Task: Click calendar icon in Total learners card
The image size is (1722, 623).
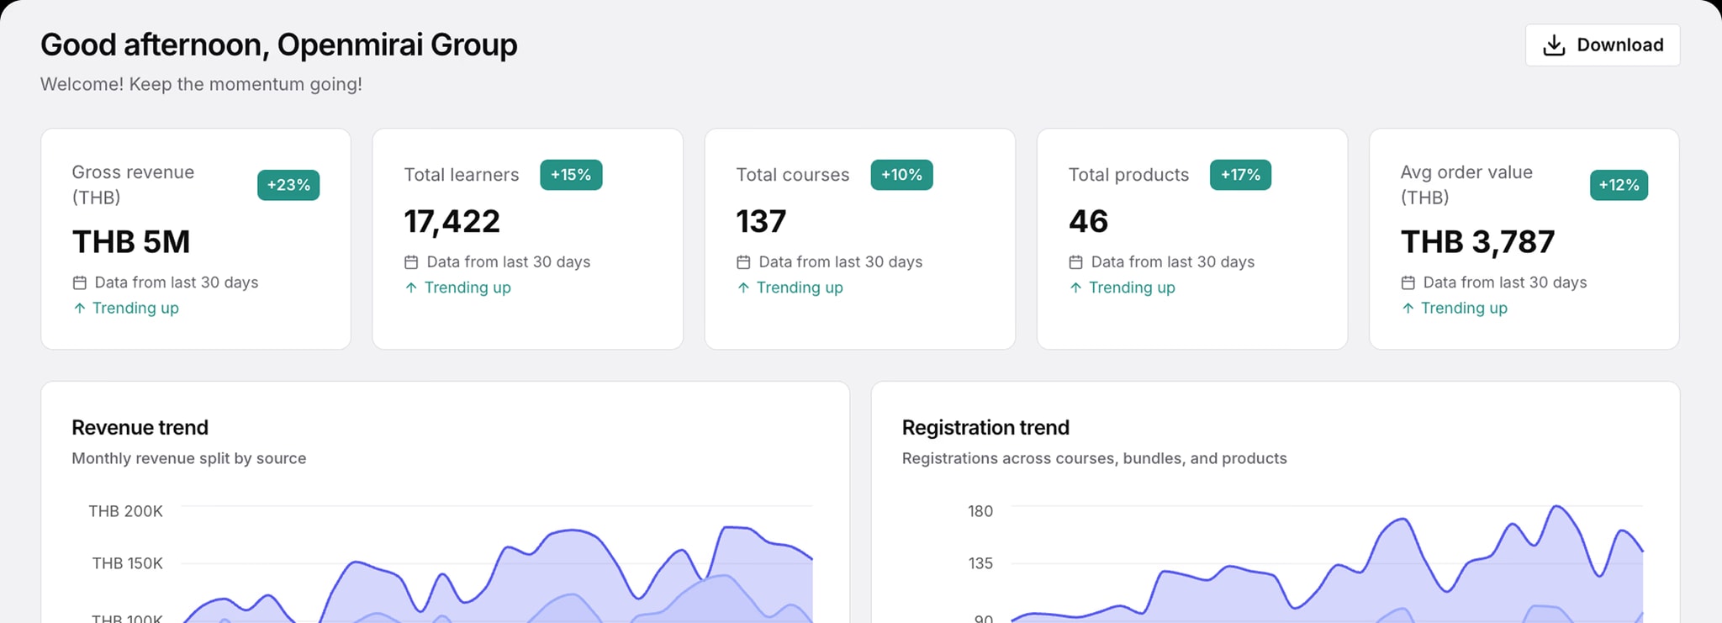Action: [411, 262]
